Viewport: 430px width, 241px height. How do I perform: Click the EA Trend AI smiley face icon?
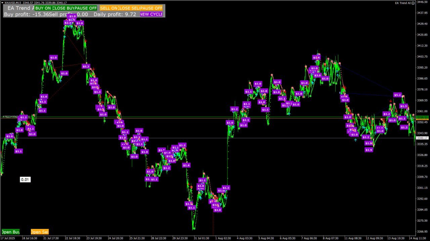point(413,3)
